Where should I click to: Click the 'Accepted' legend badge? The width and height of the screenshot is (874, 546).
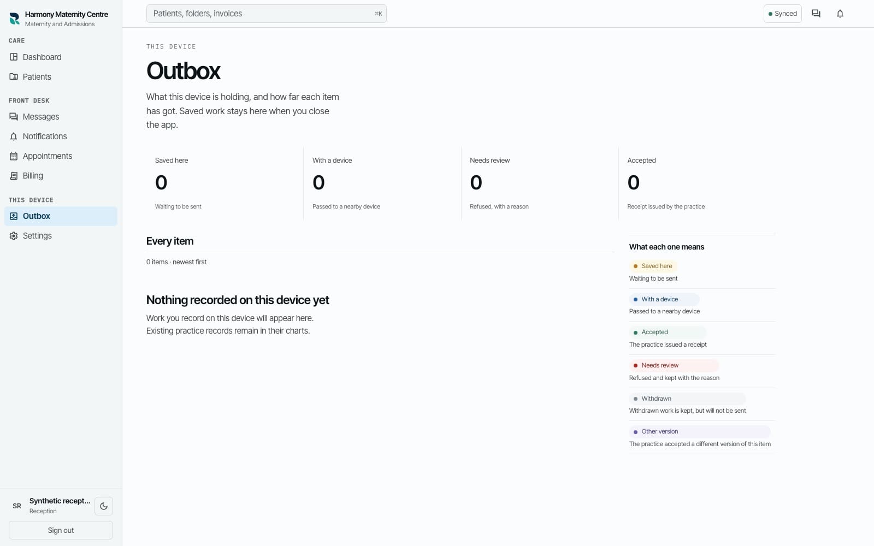tap(668, 332)
